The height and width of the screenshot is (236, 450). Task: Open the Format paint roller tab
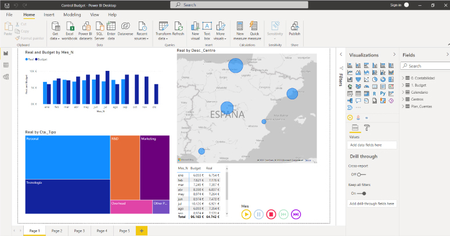(367, 128)
